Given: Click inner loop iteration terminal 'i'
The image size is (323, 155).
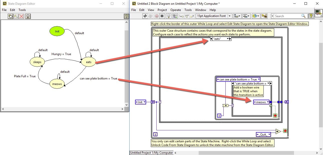Looking at the screenshot, I should point(219,116).
